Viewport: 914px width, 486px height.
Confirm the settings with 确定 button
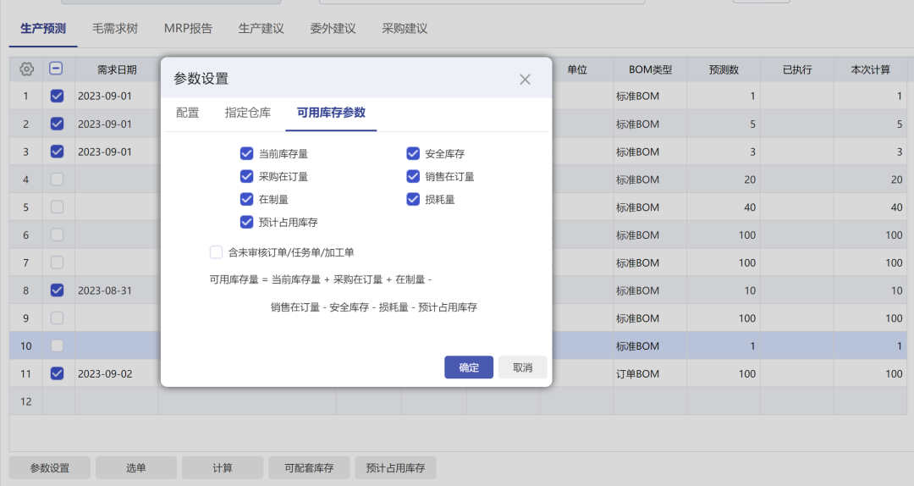click(469, 367)
